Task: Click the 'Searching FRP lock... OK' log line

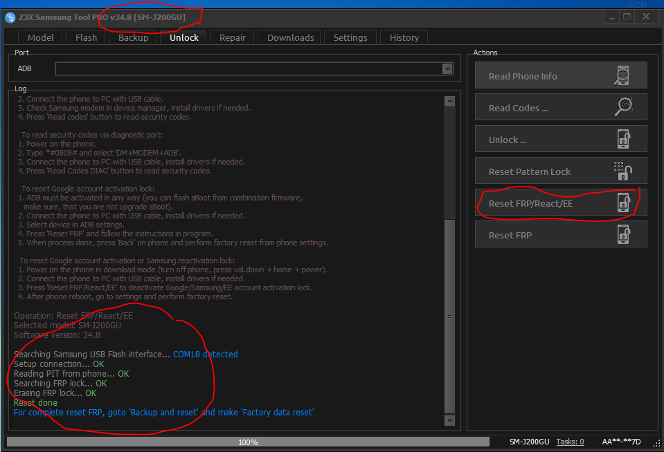Action: pos(60,383)
